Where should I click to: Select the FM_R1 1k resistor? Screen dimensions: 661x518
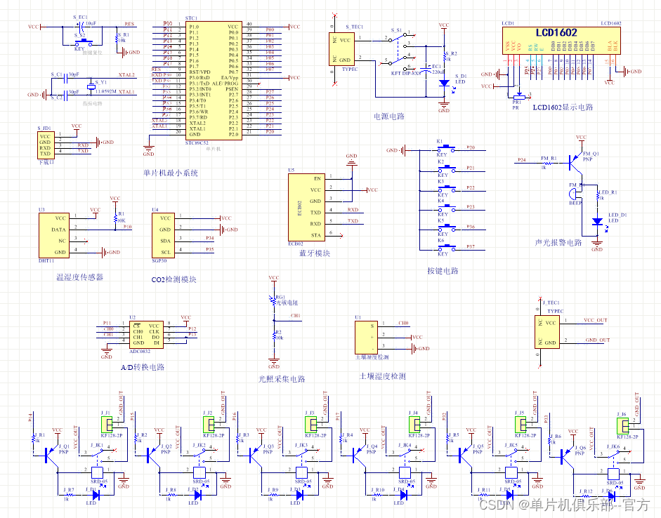[x=549, y=162]
